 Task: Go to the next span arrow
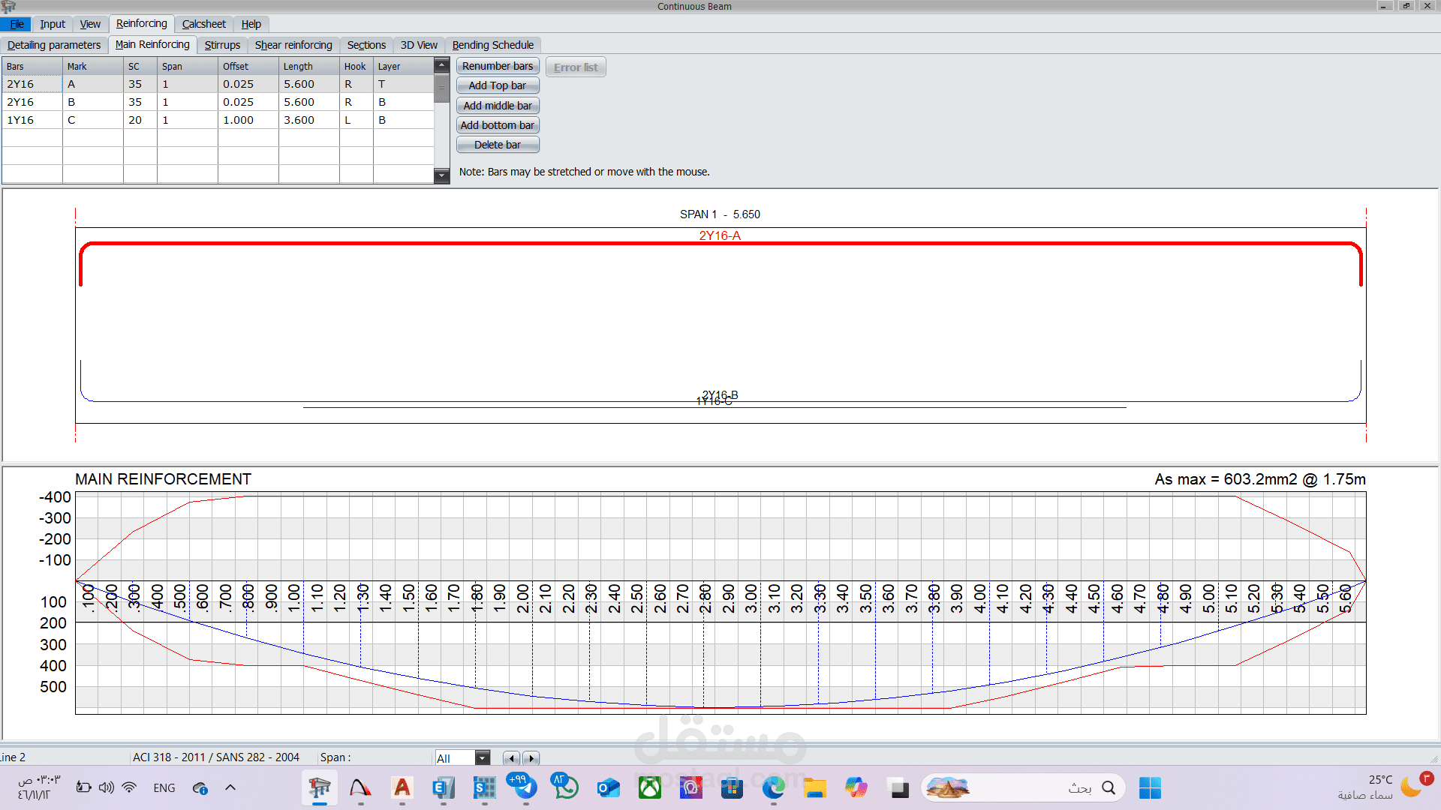click(x=531, y=758)
